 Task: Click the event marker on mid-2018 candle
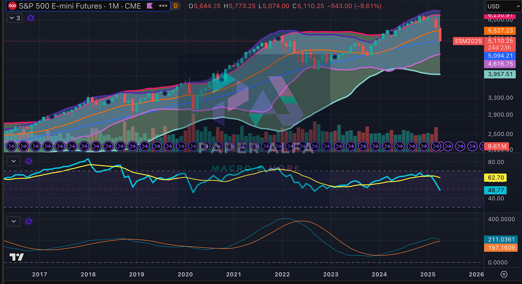point(108,102)
